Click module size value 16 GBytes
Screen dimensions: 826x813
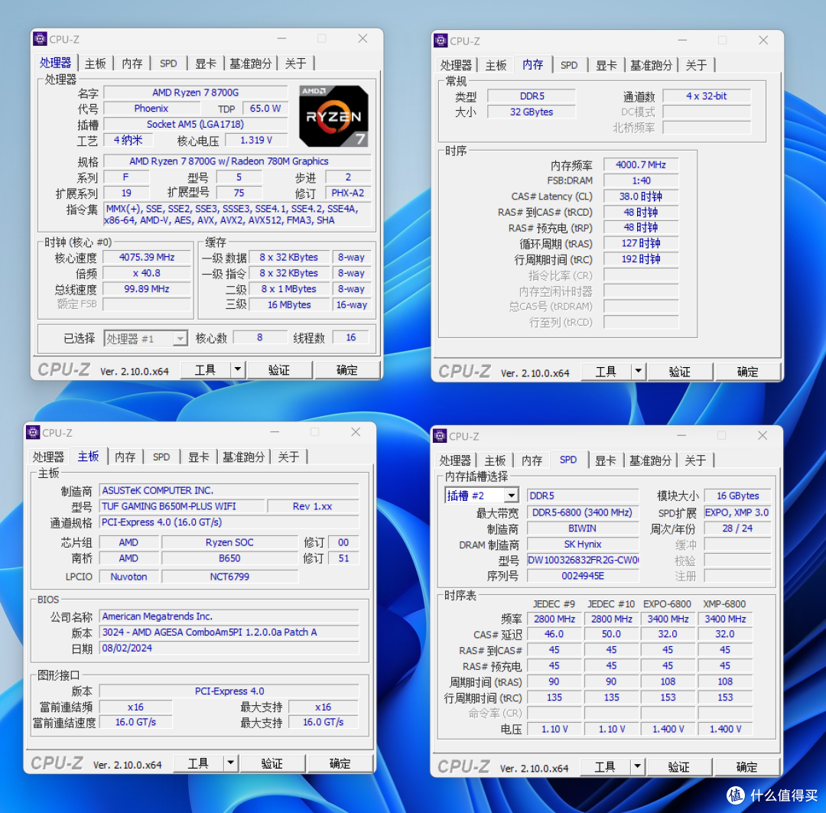(737, 496)
